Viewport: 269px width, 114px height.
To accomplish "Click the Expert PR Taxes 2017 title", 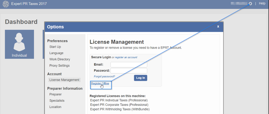I will (29, 4).
